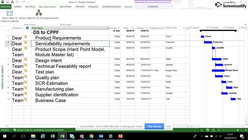Select SCR Estimation task cell
The height and width of the screenshot is (140, 248).
(70, 83)
